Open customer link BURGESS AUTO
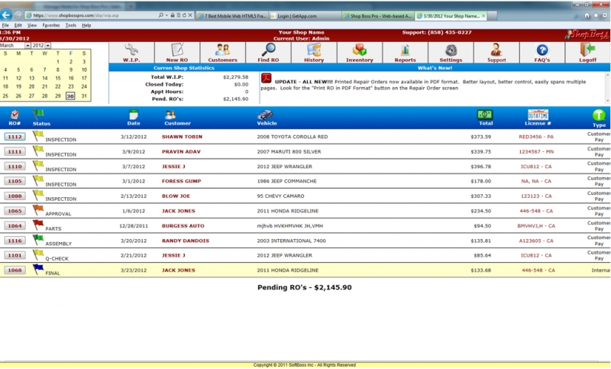 pyautogui.click(x=183, y=225)
